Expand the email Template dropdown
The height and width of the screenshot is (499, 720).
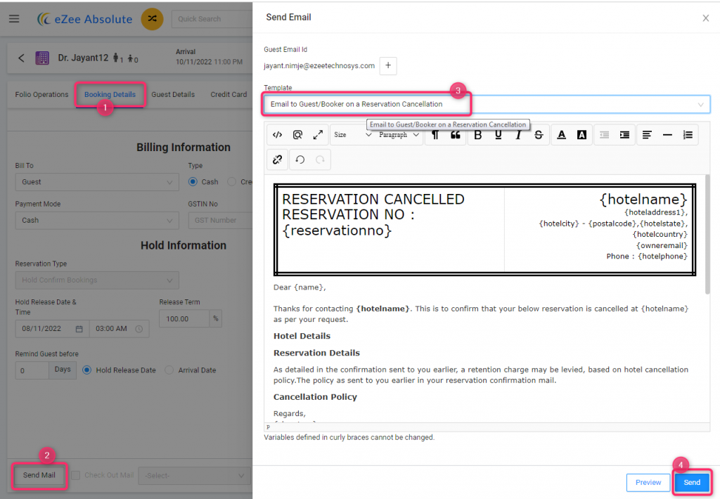(x=487, y=104)
